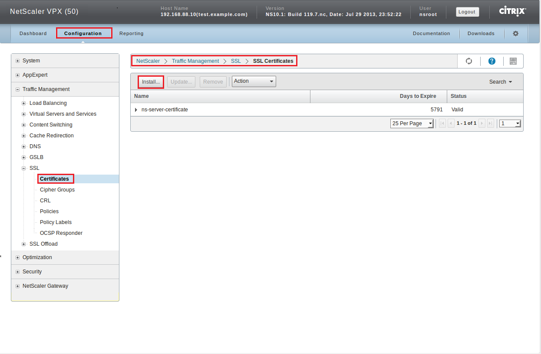
Task: Click the Install... button
Action: [151, 82]
